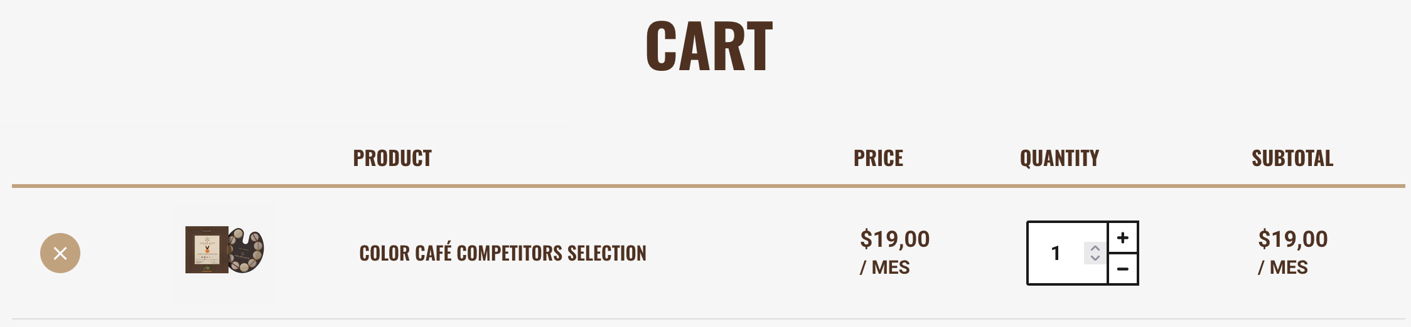Focus the quantity input field
This screenshot has height=327, width=1411.
[x=1056, y=253]
